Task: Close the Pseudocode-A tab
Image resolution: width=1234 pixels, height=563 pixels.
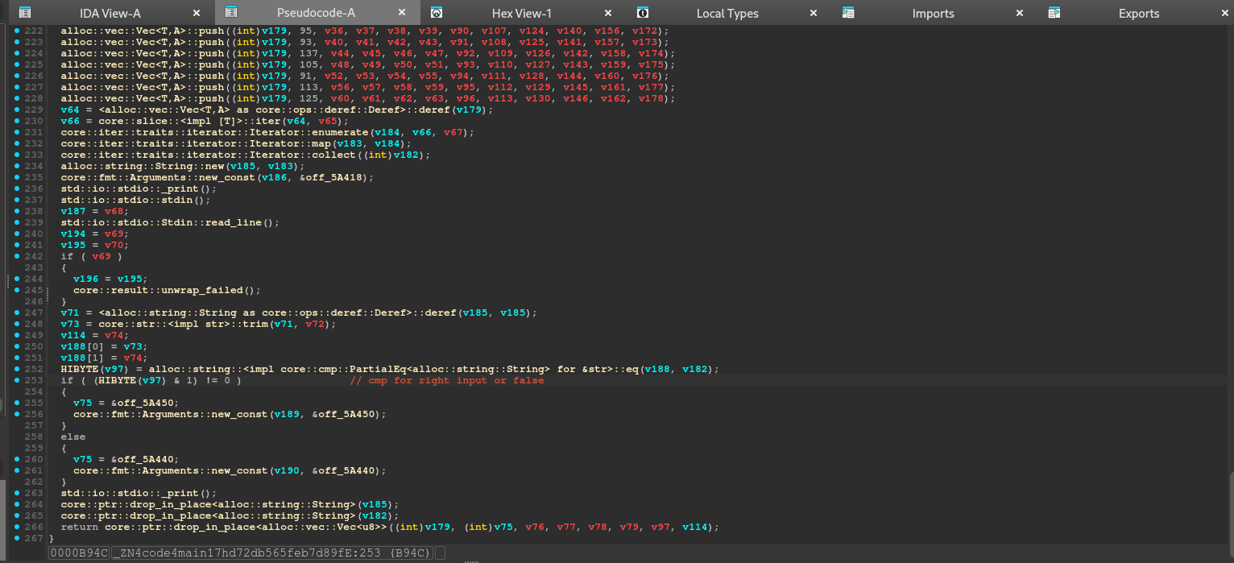Action: point(402,13)
